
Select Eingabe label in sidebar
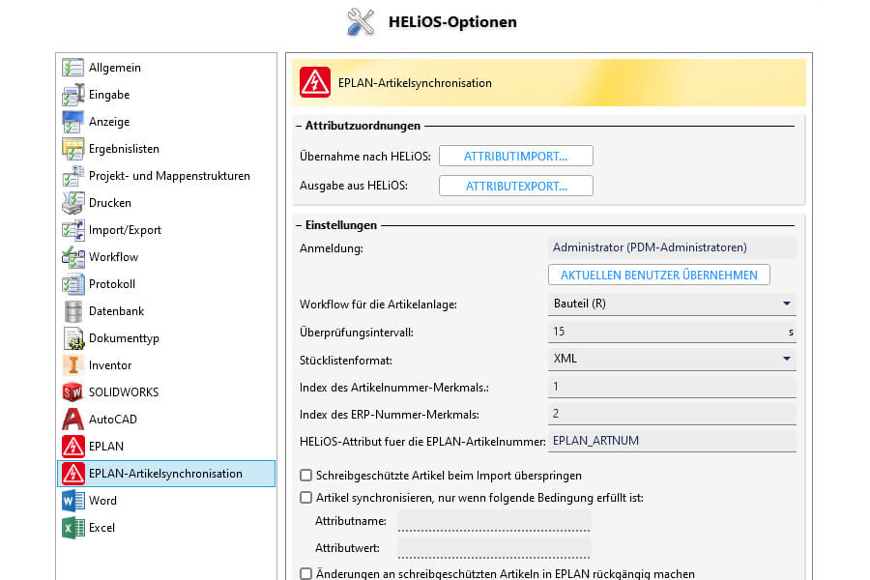(x=109, y=95)
